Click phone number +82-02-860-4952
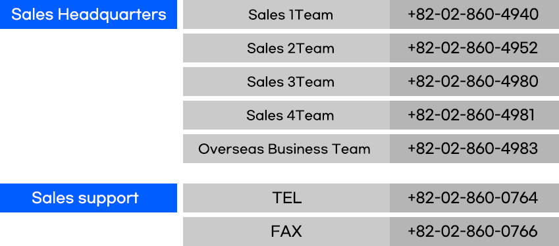The width and height of the screenshot is (559, 246). click(473, 48)
